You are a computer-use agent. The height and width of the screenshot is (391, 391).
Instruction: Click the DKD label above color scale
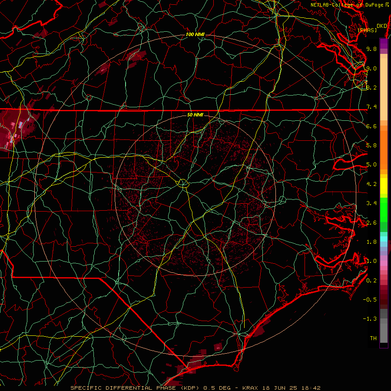(x=382, y=26)
